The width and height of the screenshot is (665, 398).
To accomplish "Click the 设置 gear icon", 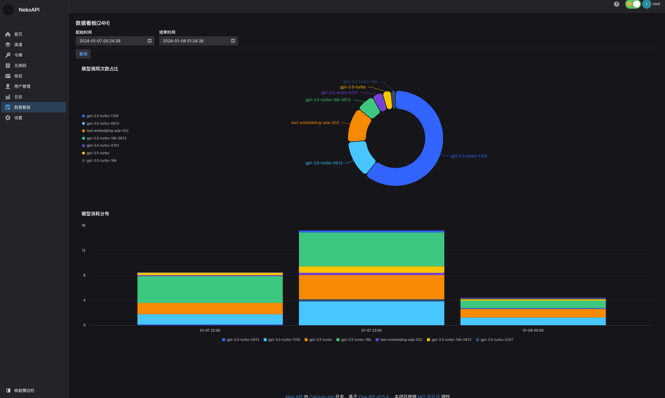I will point(8,118).
